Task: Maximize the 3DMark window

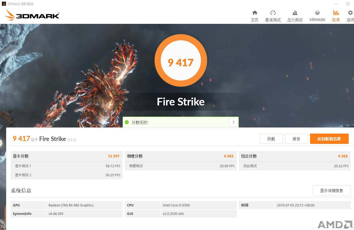Action: (x=348, y=4)
